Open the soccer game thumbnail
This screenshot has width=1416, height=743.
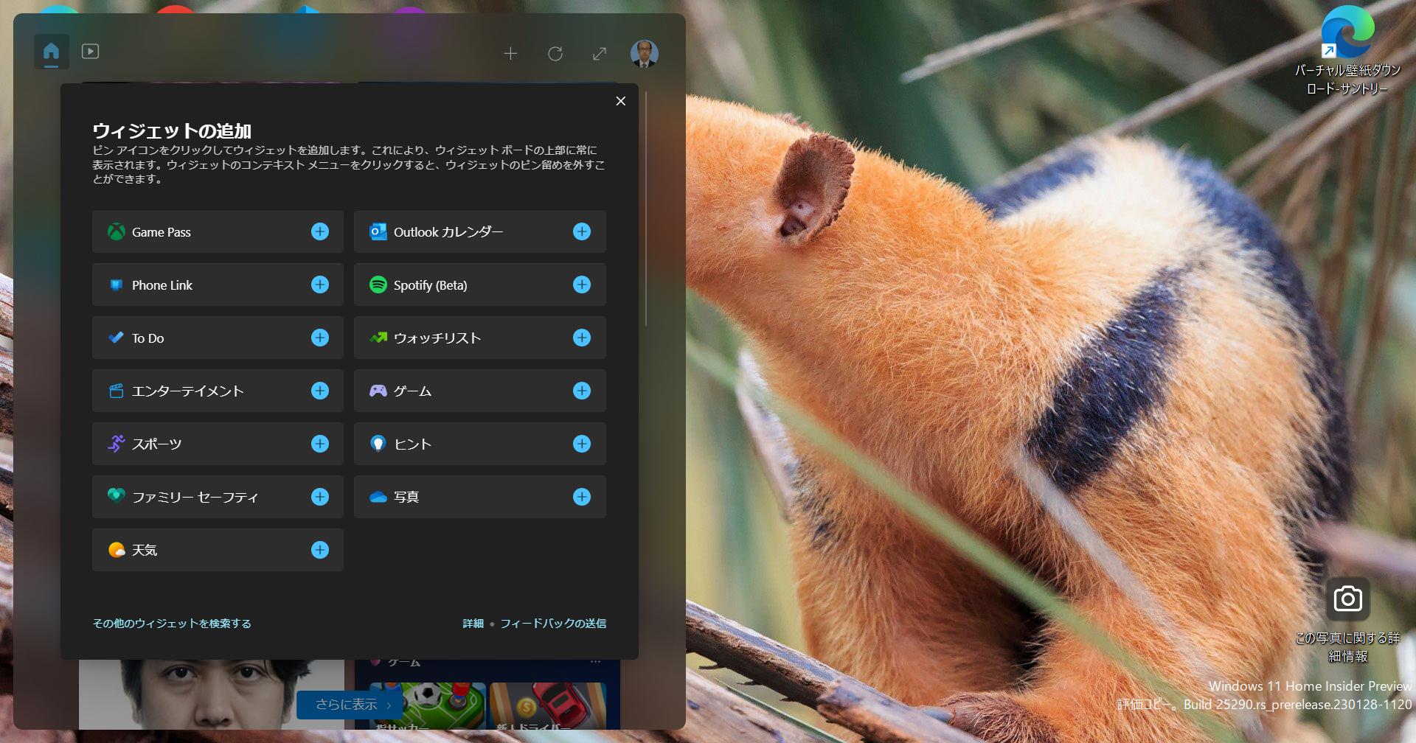pyautogui.click(x=428, y=705)
